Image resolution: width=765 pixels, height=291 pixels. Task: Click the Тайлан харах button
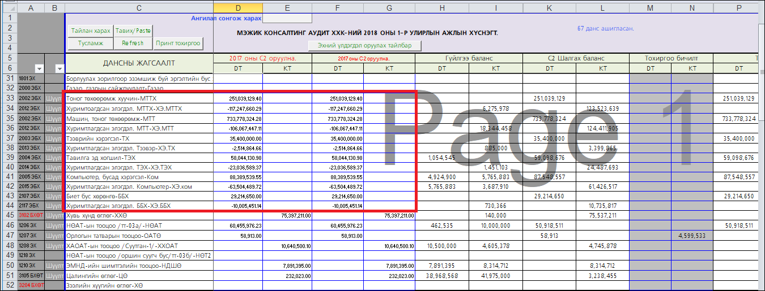click(90, 31)
